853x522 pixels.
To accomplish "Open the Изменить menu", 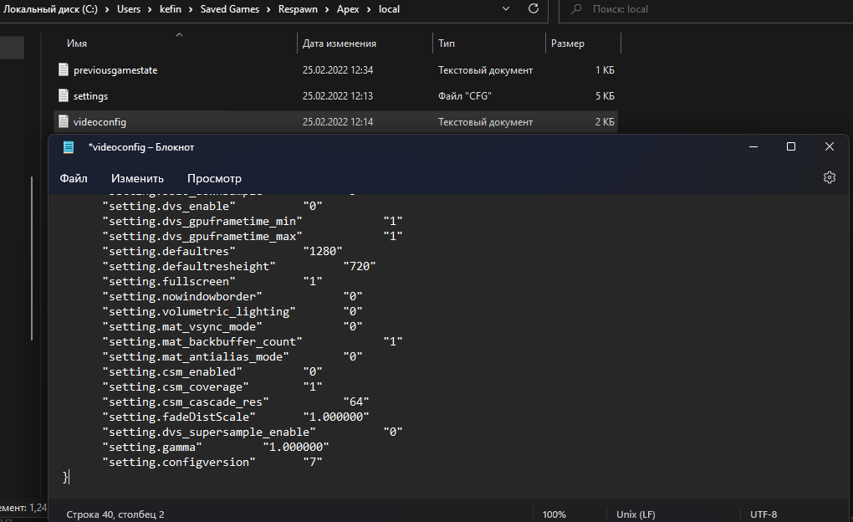I will coord(137,178).
